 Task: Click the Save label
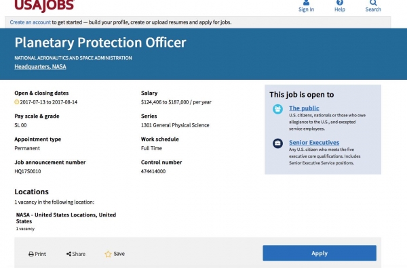119,254
